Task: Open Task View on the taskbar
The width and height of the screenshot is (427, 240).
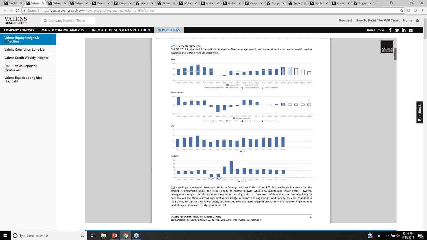Action: coord(92,236)
